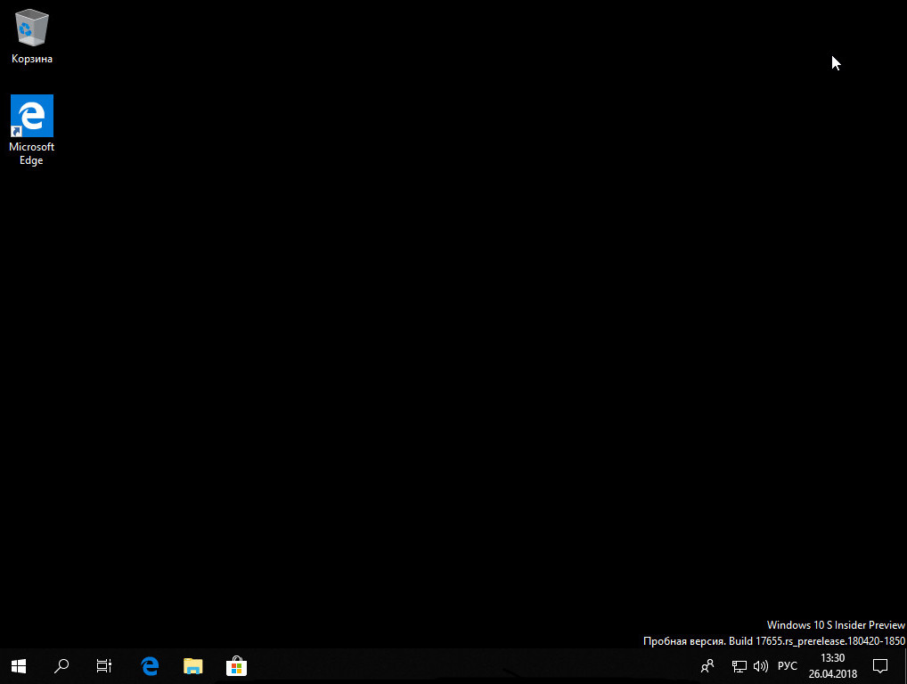Image resolution: width=907 pixels, height=684 pixels.
Task: Open File Explorer from the taskbar
Action: pyautogui.click(x=193, y=666)
